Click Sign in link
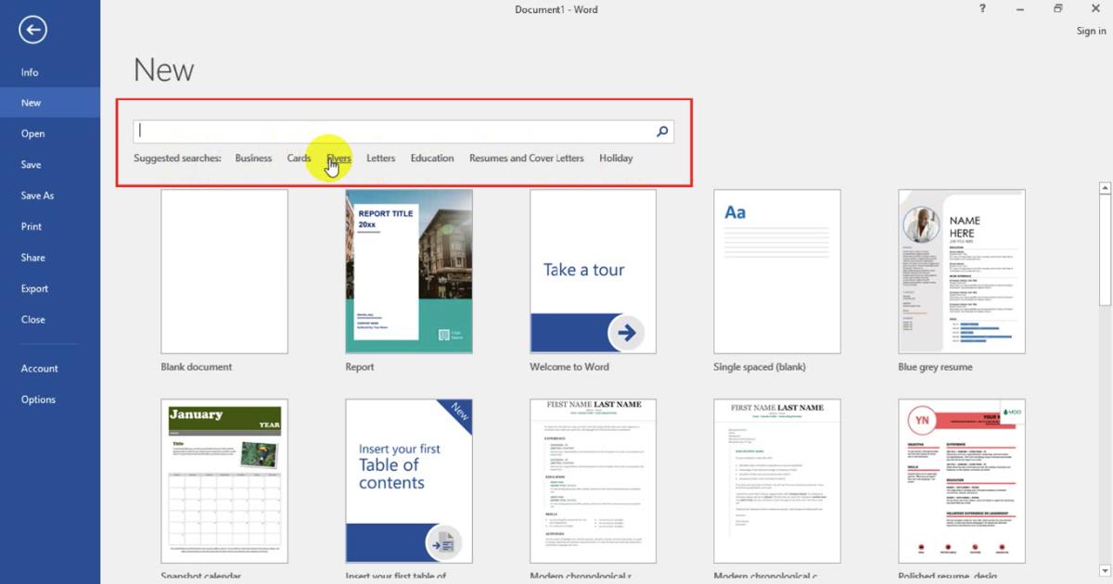 (x=1091, y=31)
